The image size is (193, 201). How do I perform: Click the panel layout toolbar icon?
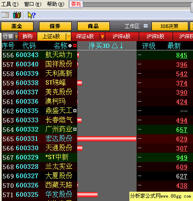click(6, 15)
